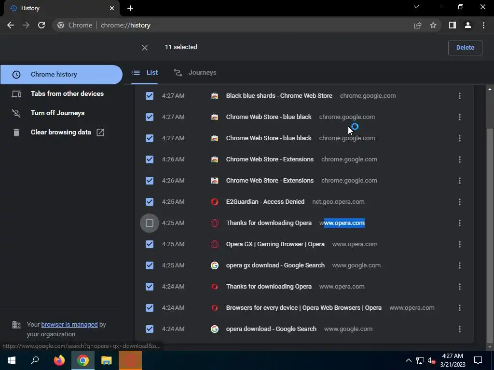Click the forward navigation arrow
Viewport: 494px width, 370px height.
tap(26, 25)
